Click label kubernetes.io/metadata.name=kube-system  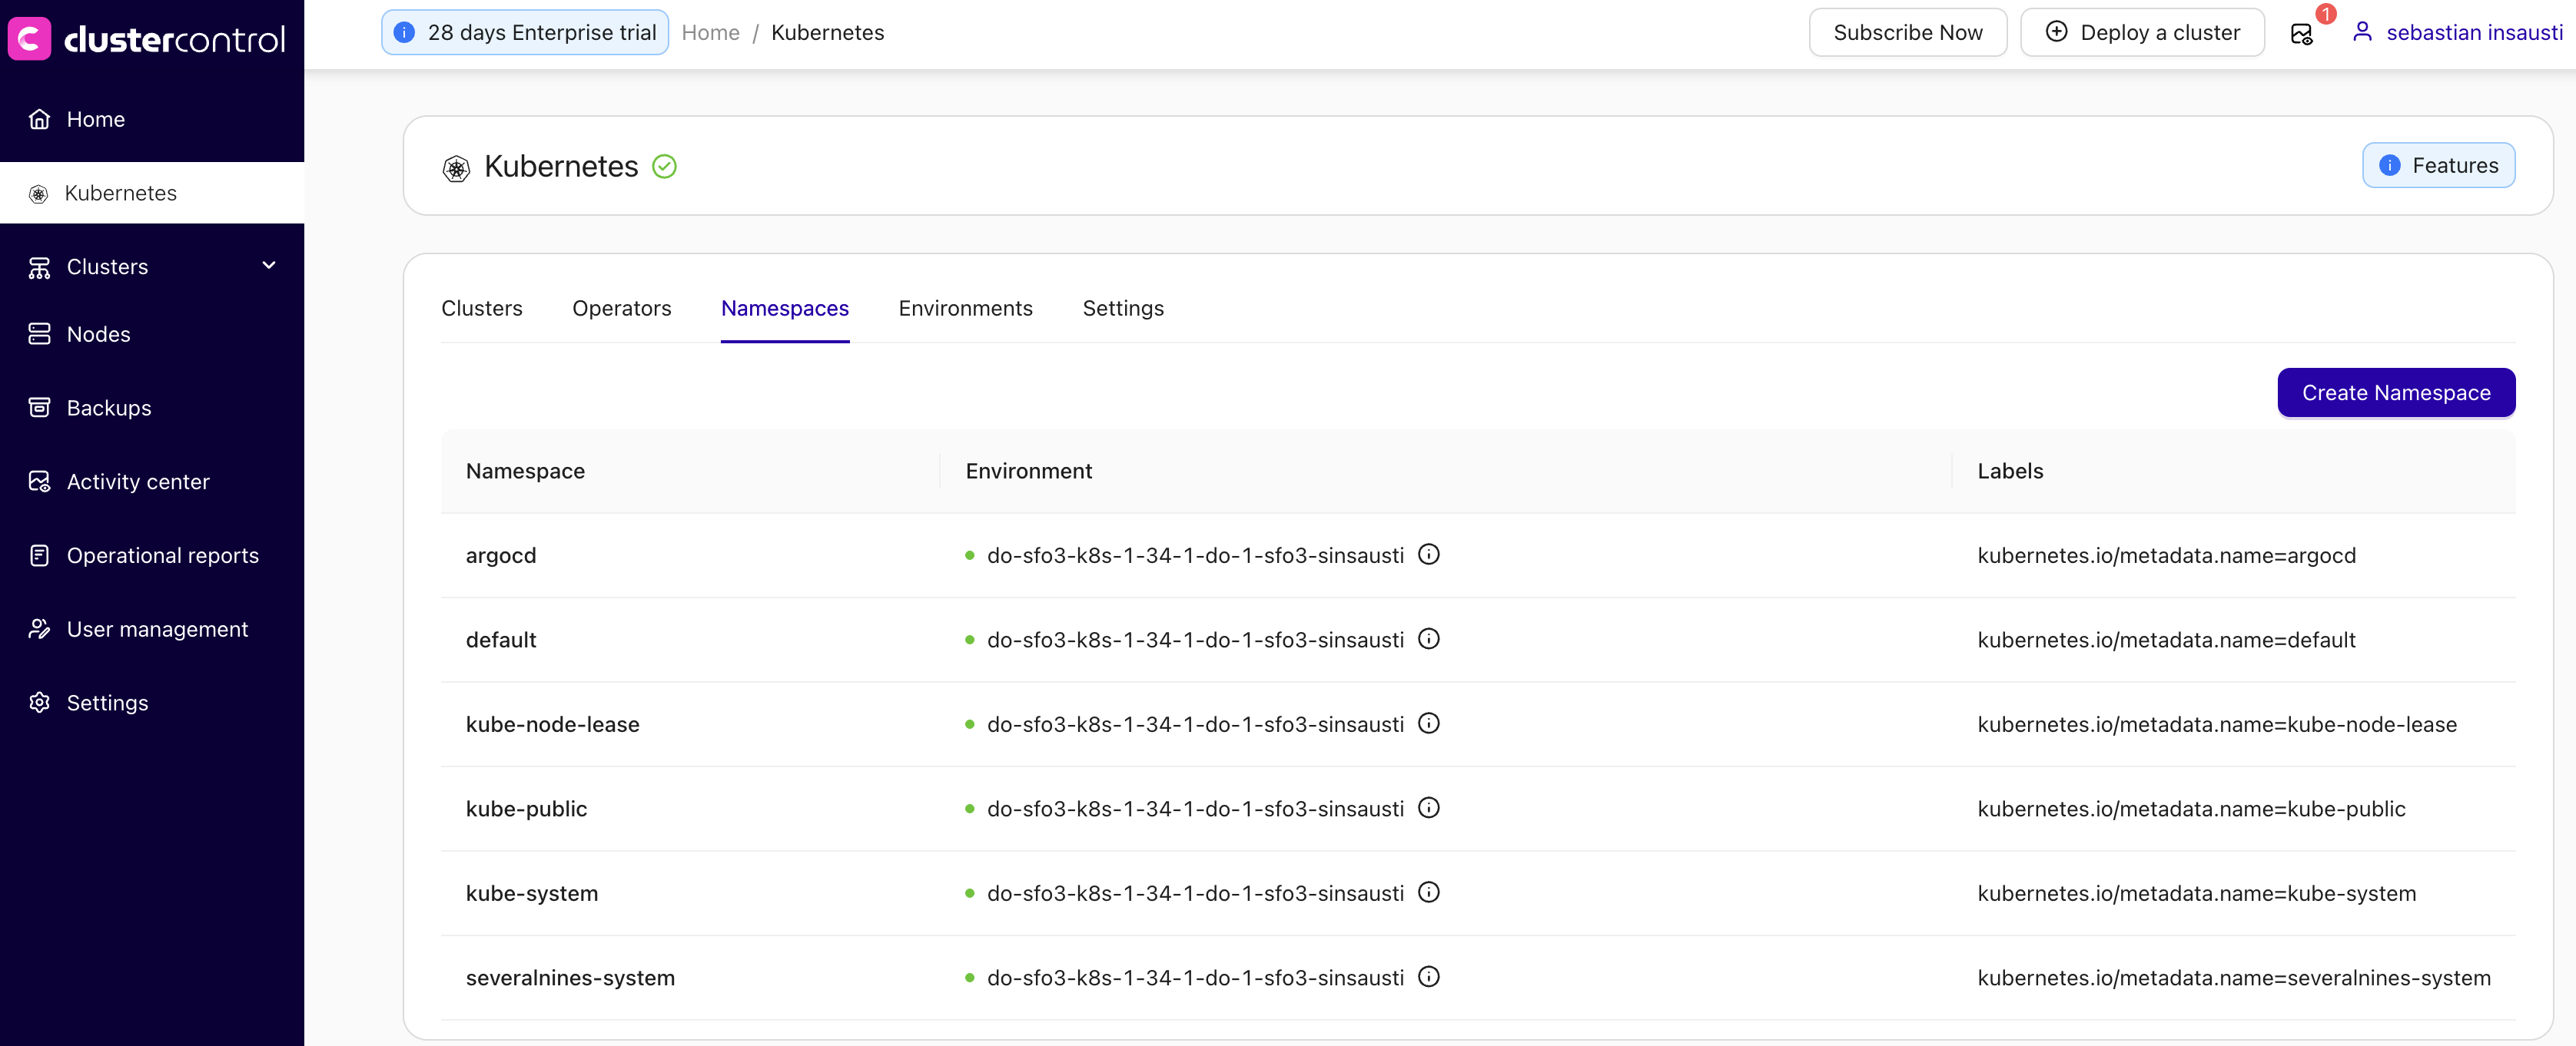tap(2196, 894)
